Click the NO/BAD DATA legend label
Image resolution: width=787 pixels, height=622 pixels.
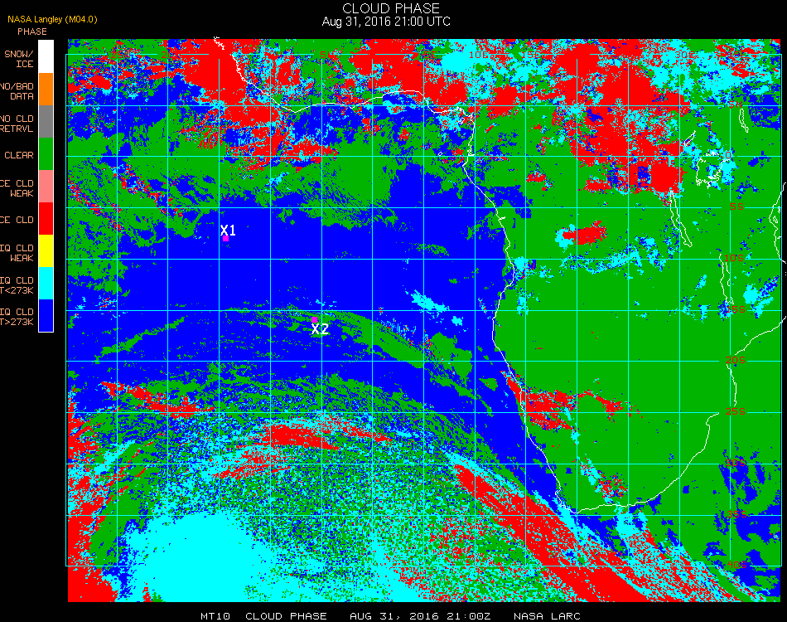(x=17, y=91)
